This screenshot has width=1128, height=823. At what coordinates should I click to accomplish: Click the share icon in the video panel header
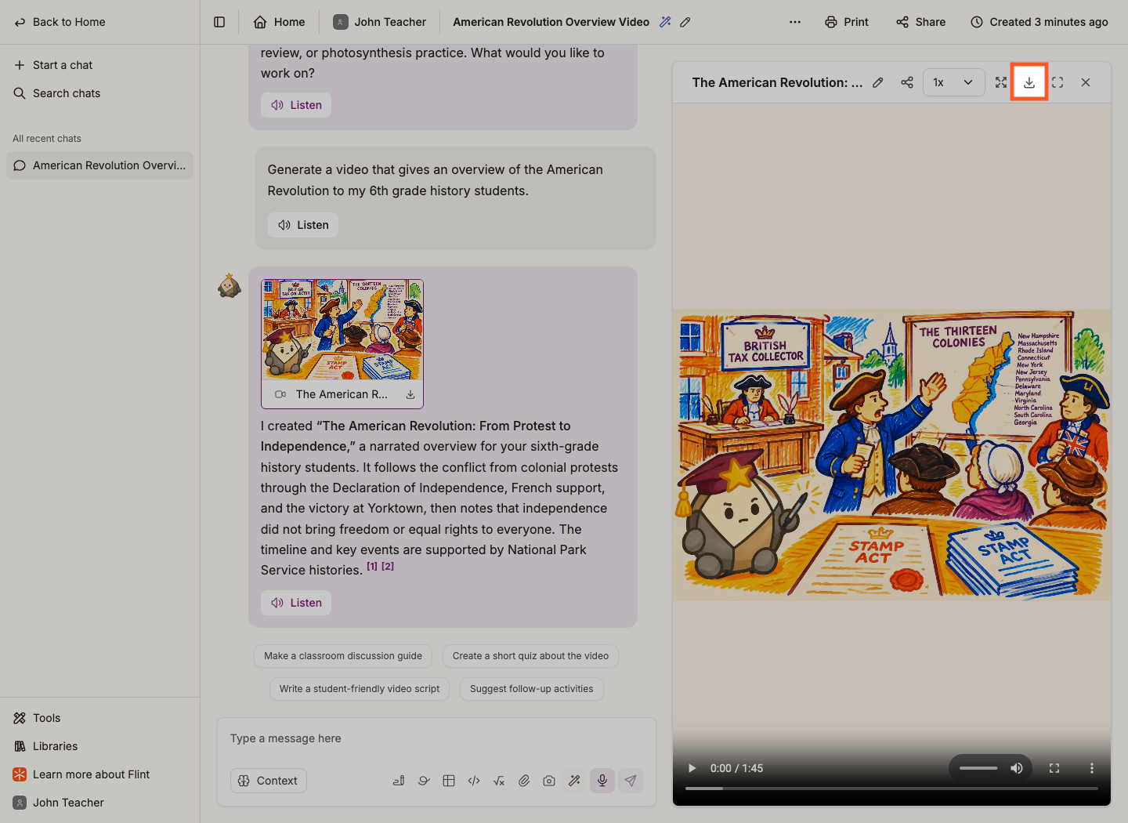click(907, 82)
